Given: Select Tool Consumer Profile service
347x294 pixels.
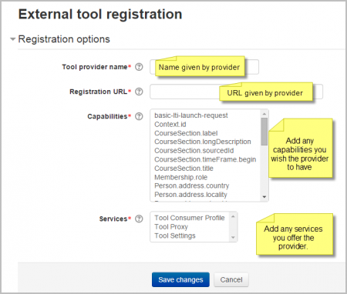Looking at the screenshot, I should [x=190, y=218].
